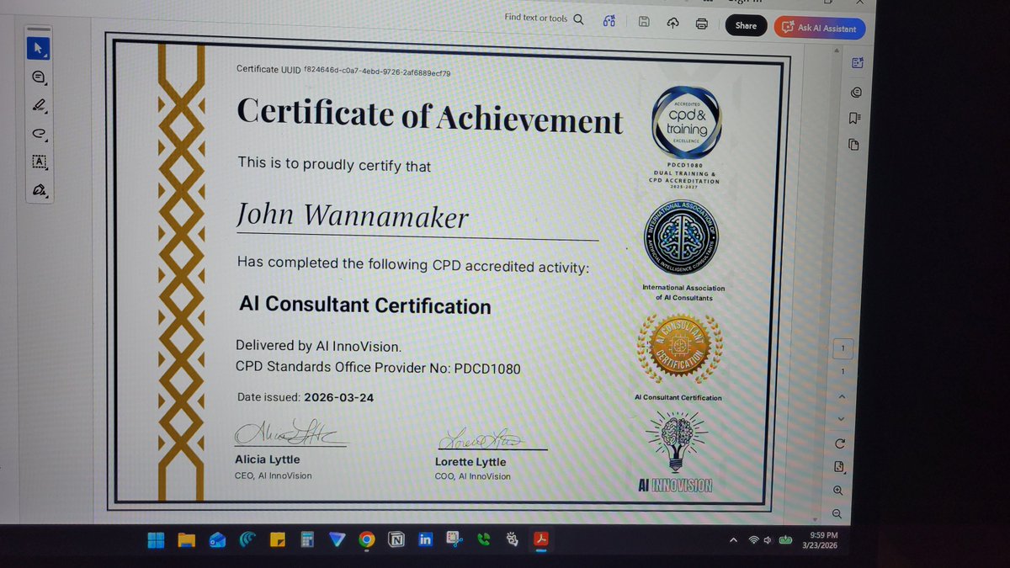Zoom in on the document

pos(838,491)
